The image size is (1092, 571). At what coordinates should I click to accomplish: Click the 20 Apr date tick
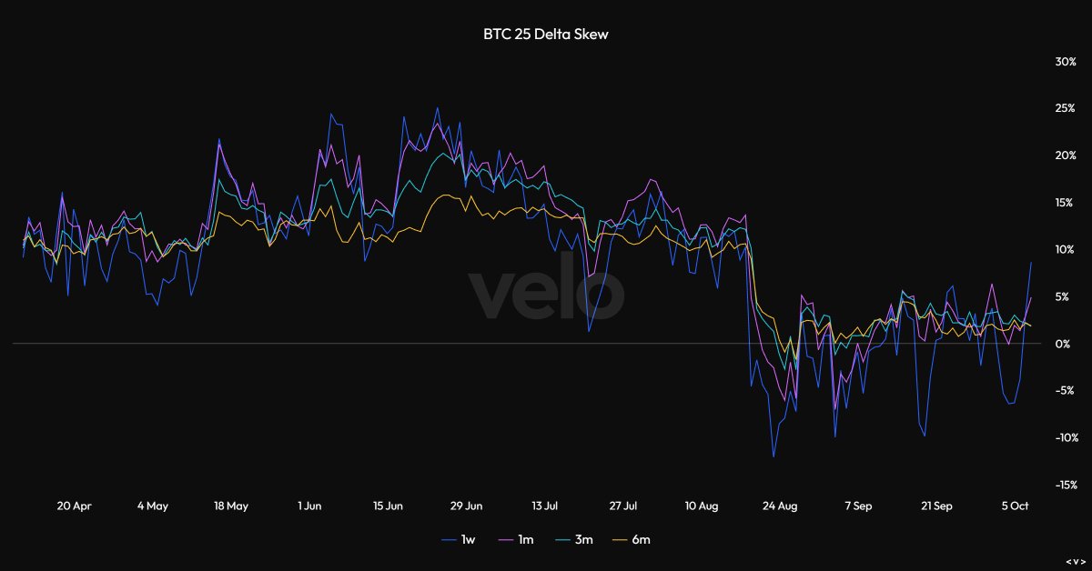point(74,506)
